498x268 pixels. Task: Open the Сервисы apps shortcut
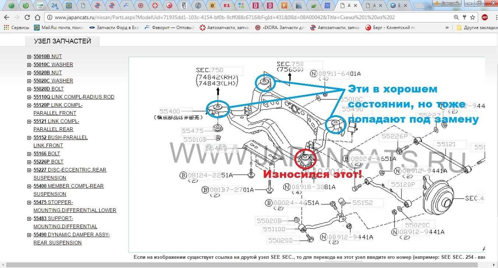point(16,28)
